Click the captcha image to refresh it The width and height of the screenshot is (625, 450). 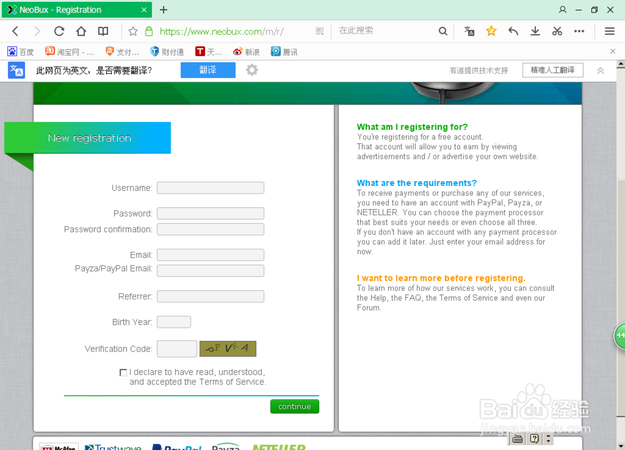[x=227, y=348]
